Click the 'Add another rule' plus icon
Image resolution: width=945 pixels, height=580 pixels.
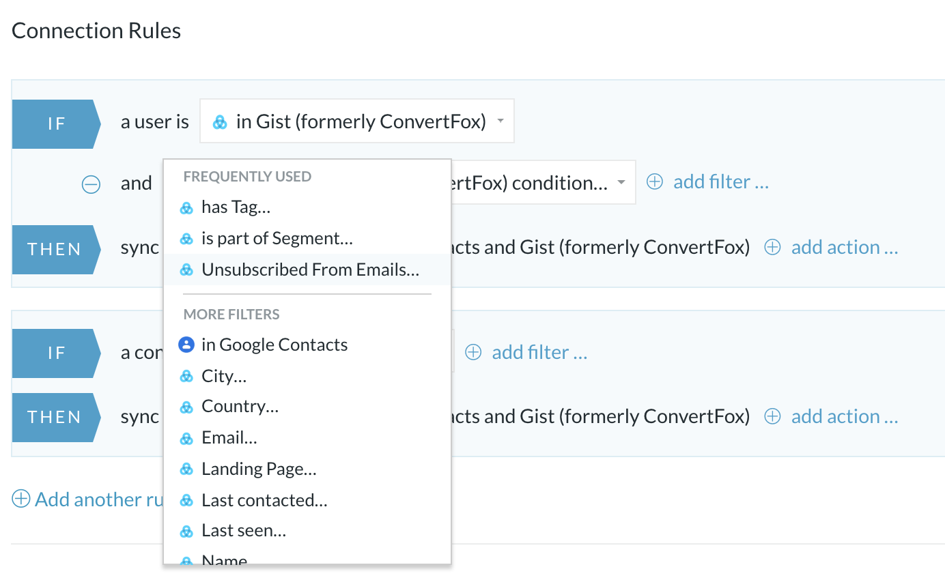[x=22, y=499]
